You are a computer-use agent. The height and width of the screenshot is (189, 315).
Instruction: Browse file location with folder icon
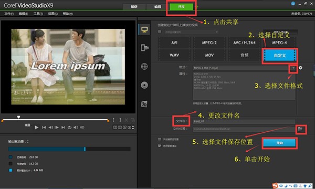click(300, 129)
